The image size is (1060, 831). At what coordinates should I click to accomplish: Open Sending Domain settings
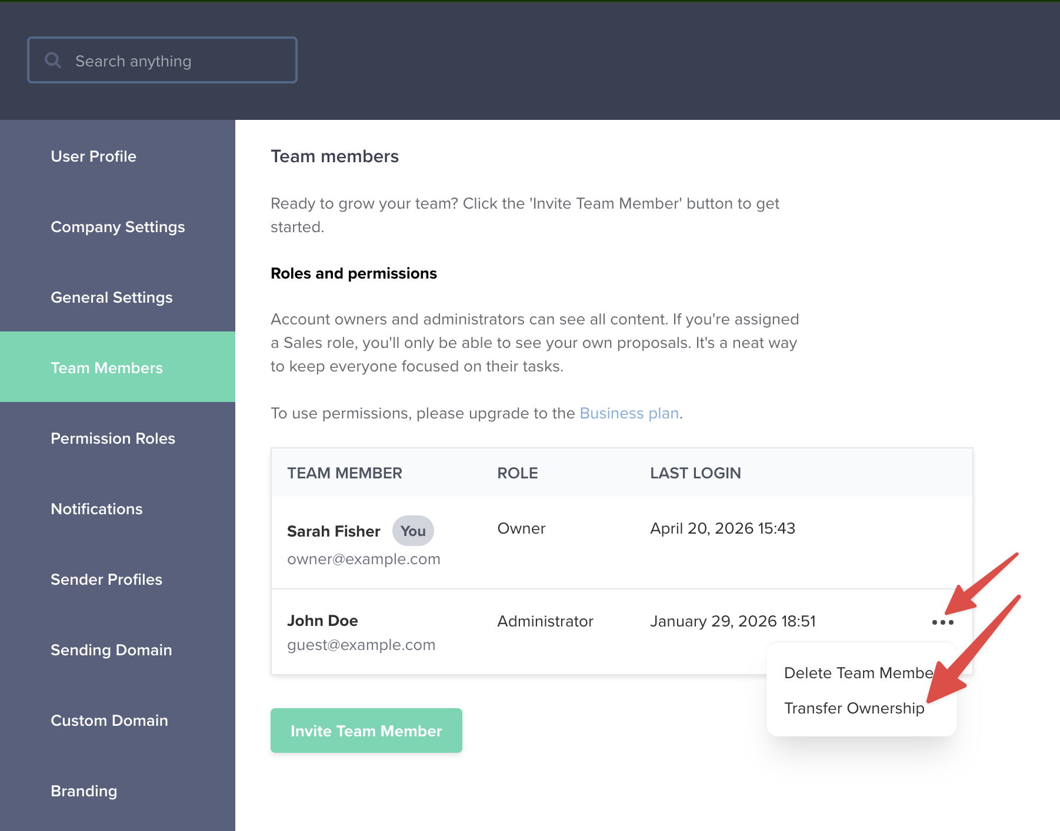(111, 650)
